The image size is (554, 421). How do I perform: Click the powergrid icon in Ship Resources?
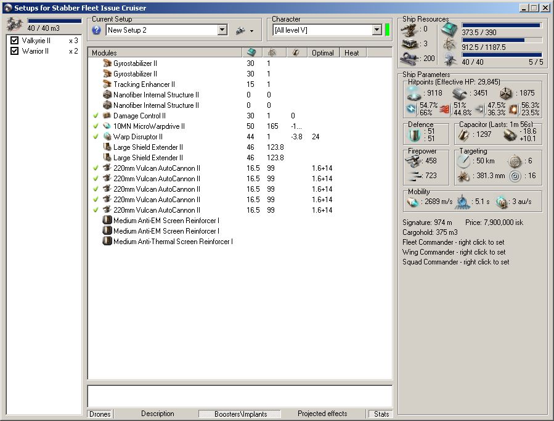[x=449, y=44]
